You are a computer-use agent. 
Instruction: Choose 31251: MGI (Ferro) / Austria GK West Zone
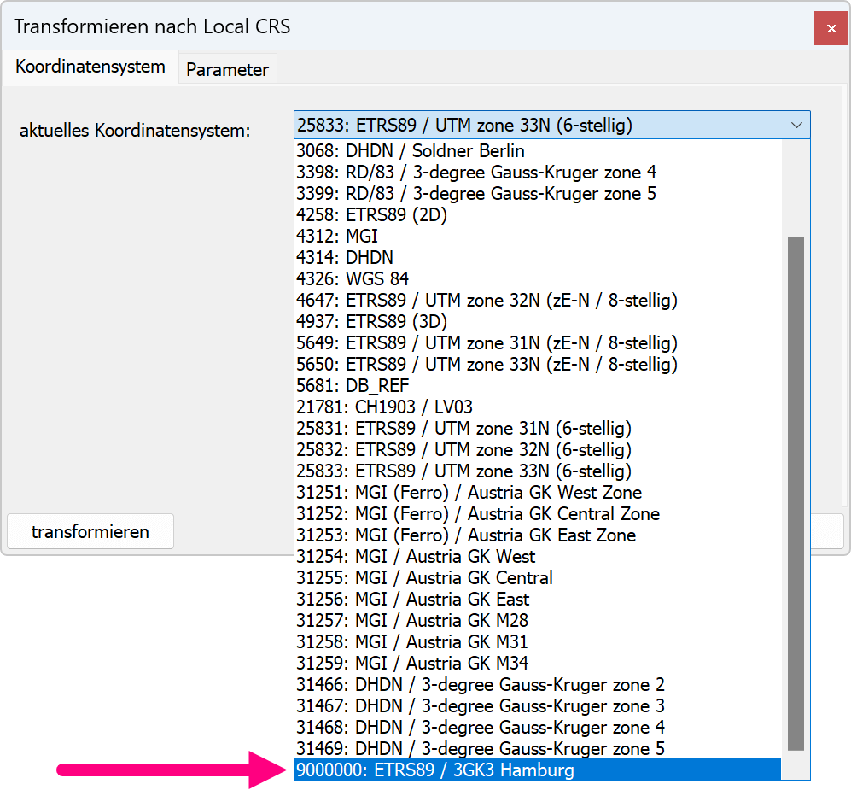coord(469,492)
